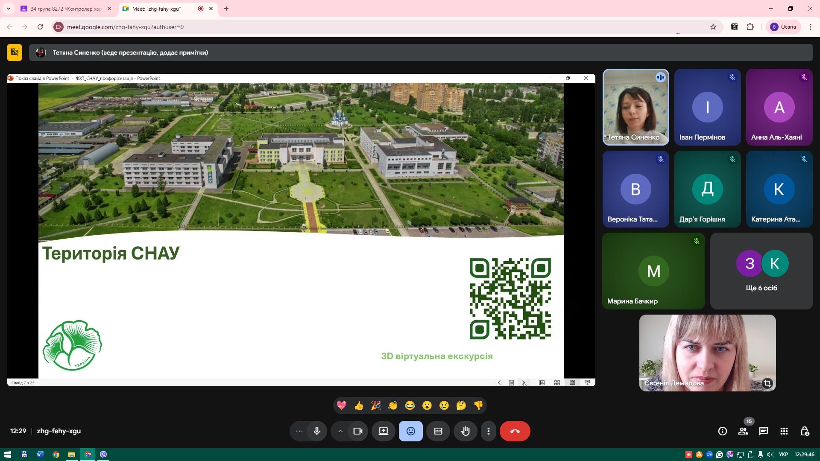Turn off the camera
The width and height of the screenshot is (820, 461).
(x=357, y=431)
